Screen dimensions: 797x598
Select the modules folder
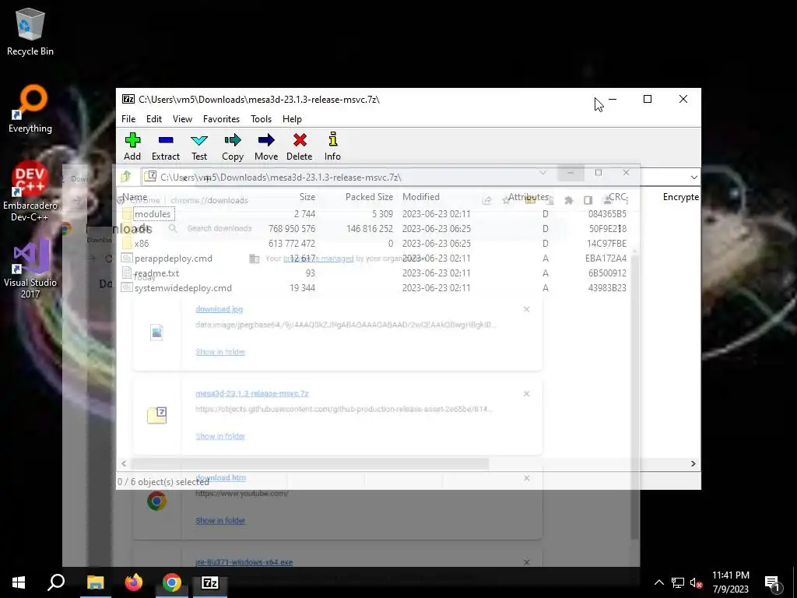click(153, 214)
